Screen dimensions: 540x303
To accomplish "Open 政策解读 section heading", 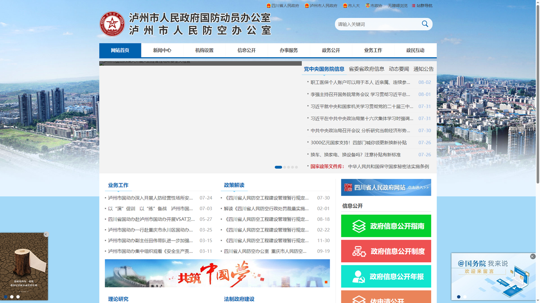I will [x=234, y=185].
